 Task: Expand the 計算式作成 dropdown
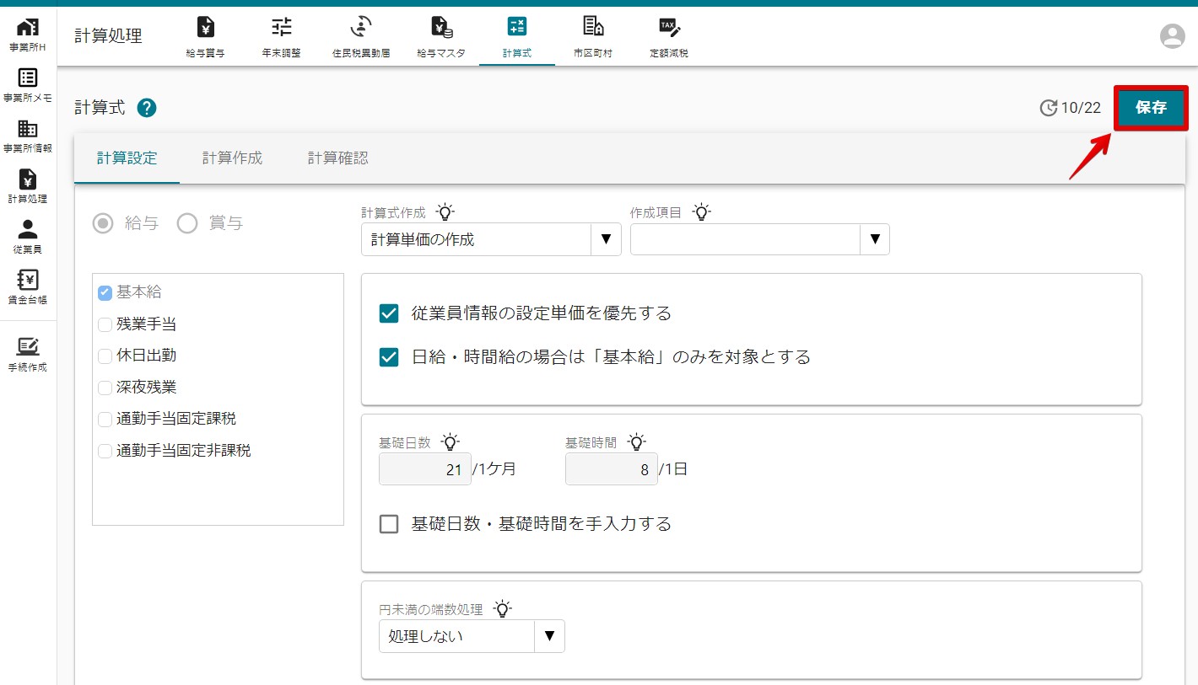coord(605,239)
